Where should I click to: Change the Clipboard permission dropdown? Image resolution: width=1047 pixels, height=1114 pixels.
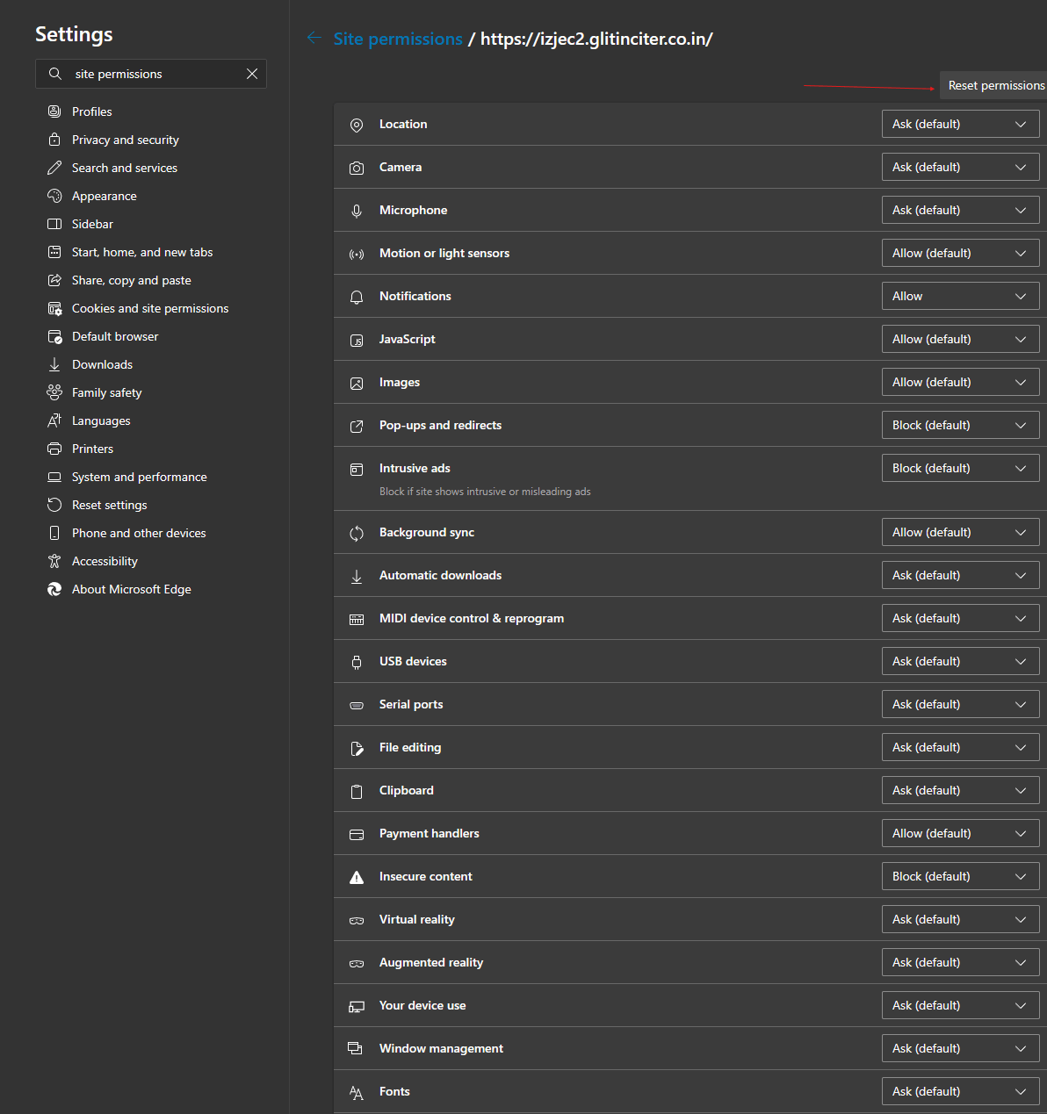coord(960,790)
